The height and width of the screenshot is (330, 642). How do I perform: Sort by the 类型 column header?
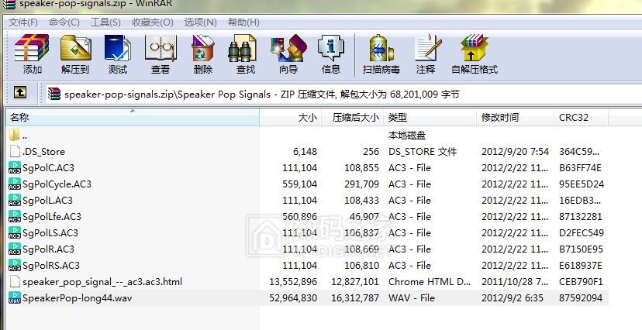point(430,118)
